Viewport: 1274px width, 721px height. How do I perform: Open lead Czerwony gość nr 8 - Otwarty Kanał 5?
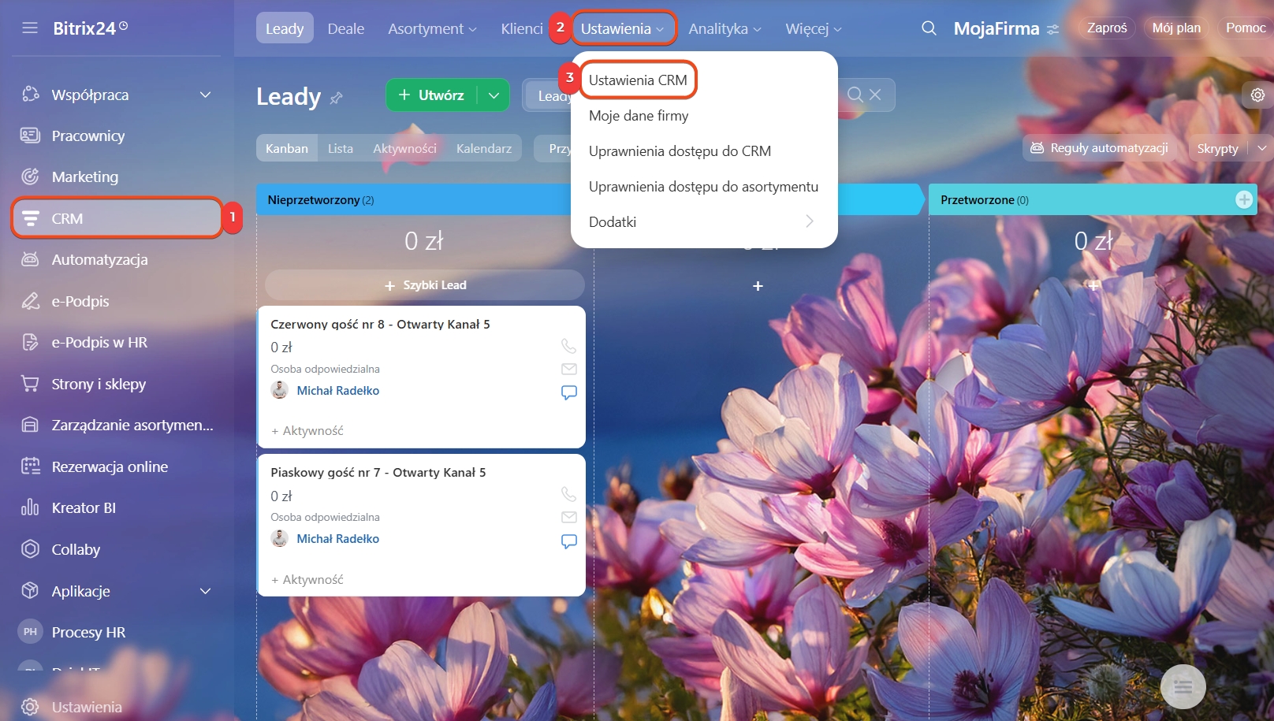(x=380, y=324)
